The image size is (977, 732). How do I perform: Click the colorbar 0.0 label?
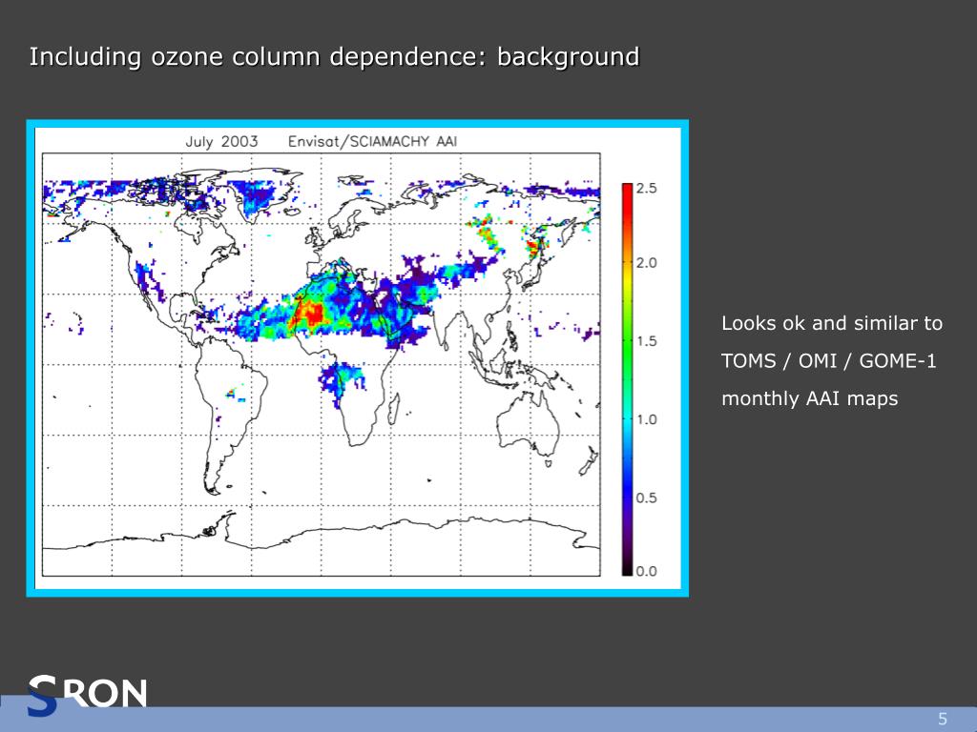click(x=646, y=571)
